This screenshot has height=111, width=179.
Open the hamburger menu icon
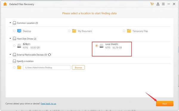click(x=163, y=4)
